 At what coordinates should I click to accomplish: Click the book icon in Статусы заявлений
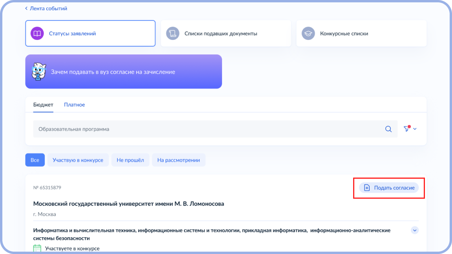tap(37, 34)
